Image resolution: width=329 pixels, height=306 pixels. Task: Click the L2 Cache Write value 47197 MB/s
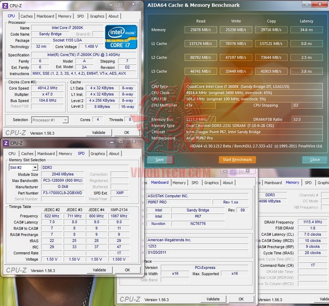coord(236,57)
